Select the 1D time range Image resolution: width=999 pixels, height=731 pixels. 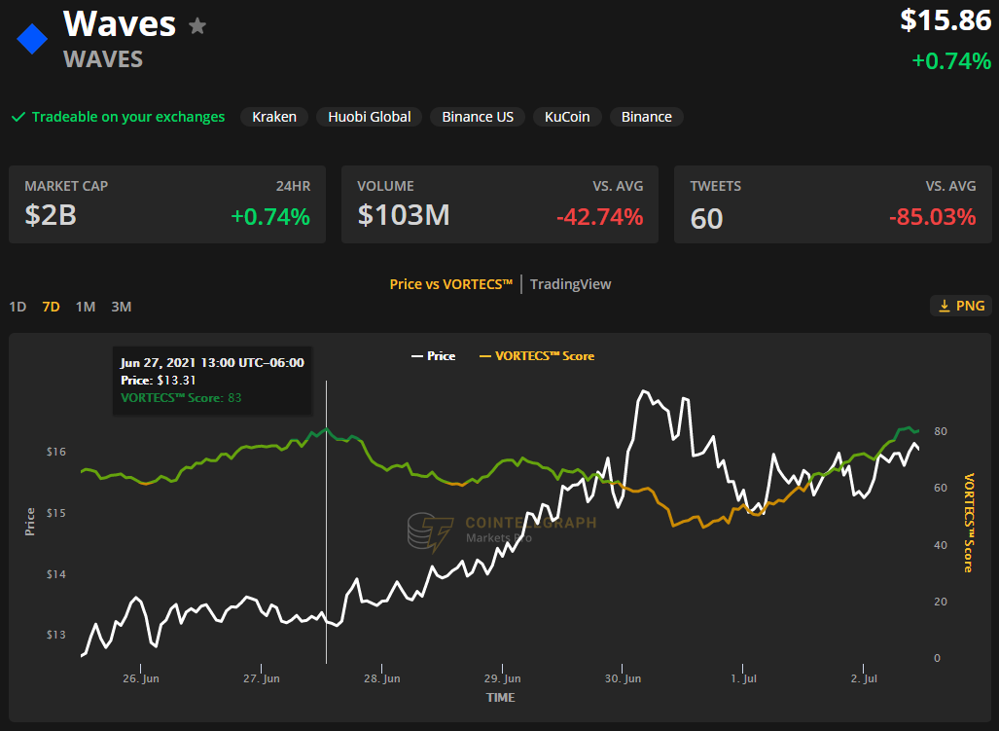18,307
